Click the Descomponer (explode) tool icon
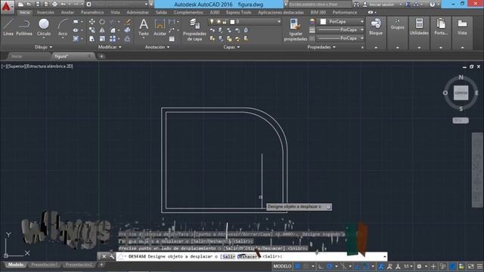Viewport: 484px width, 272px height. tap(128, 30)
